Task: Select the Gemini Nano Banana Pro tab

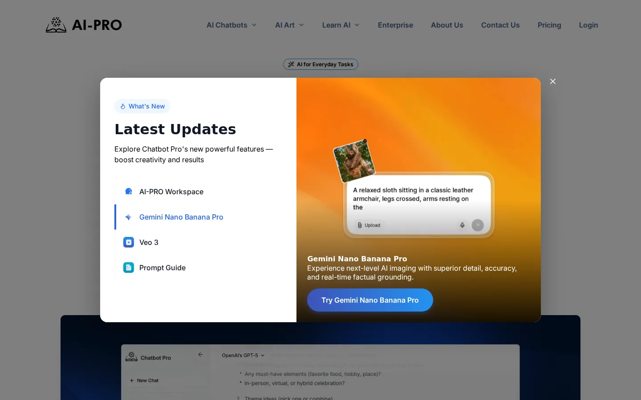Action: 199,217
